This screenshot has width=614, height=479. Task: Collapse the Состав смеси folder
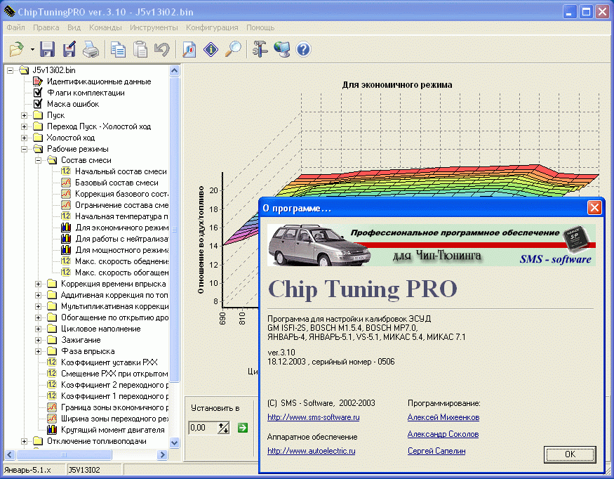(39, 160)
